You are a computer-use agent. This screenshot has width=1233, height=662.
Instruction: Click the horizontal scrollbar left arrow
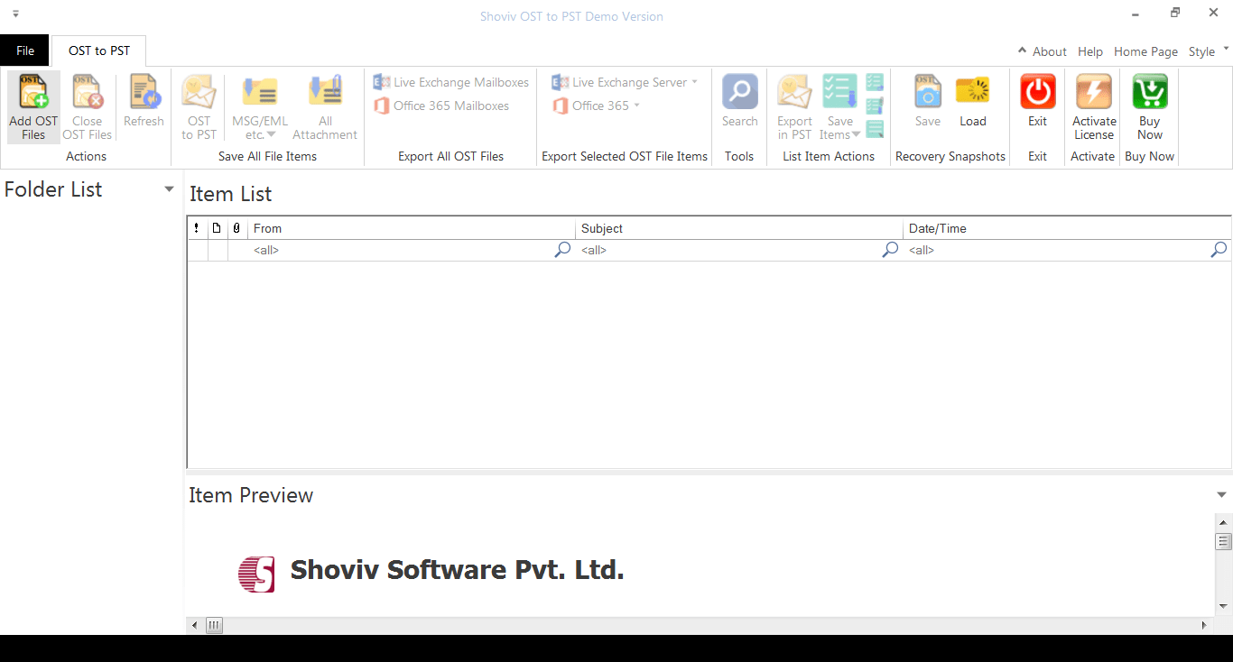tap(194, 625)
